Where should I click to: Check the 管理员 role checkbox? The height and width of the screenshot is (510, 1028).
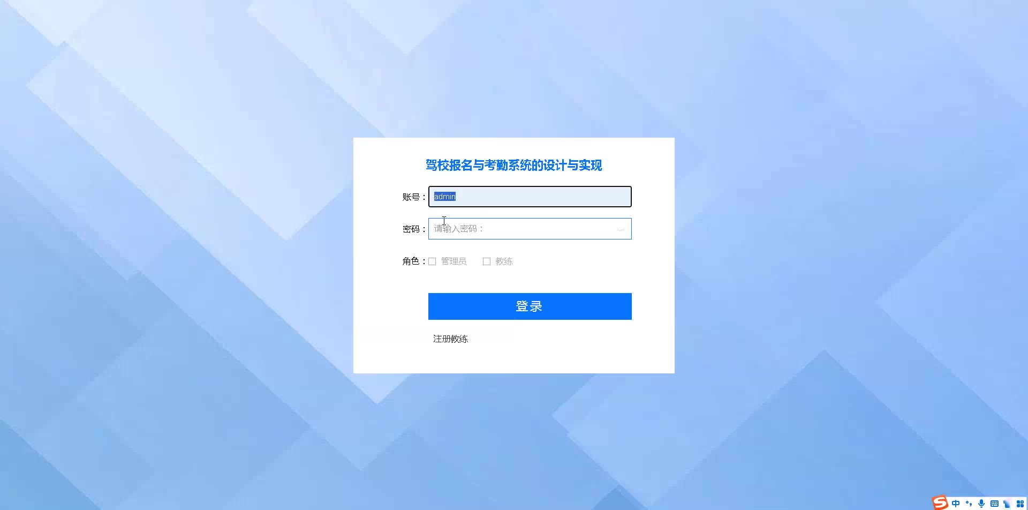point(432,261)
